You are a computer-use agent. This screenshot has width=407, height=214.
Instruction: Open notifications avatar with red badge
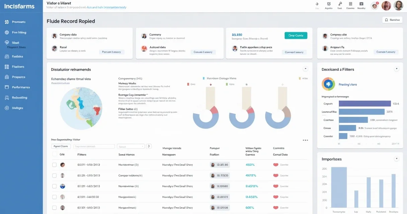375,5
